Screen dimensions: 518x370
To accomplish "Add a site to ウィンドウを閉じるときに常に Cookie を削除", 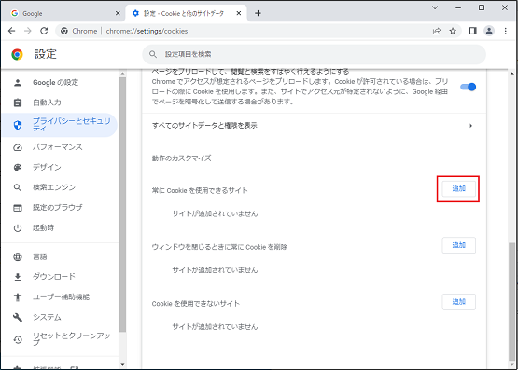I will tap(458, 245).
